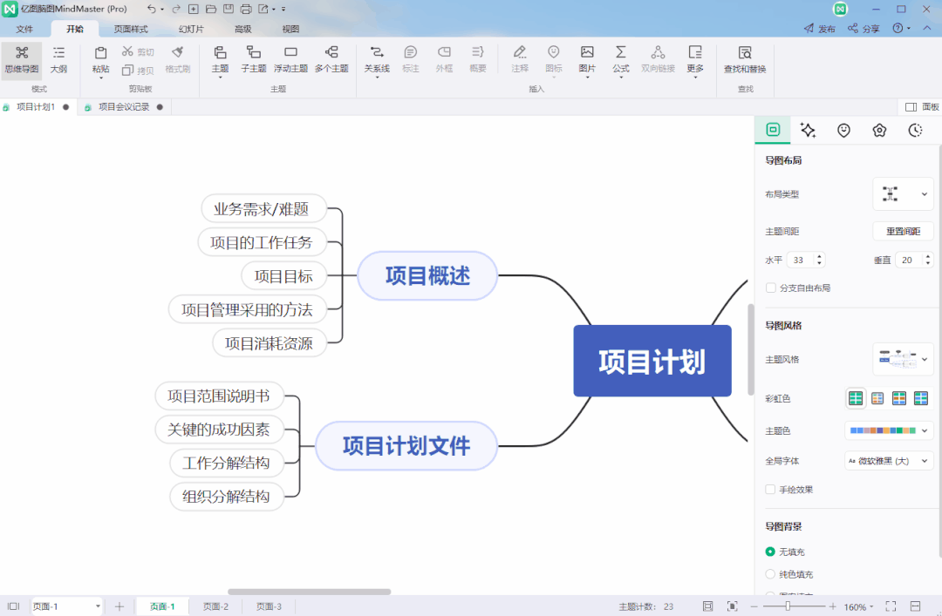
Task: Activate the 格式刷 format painter
Action: coord(177,59)
